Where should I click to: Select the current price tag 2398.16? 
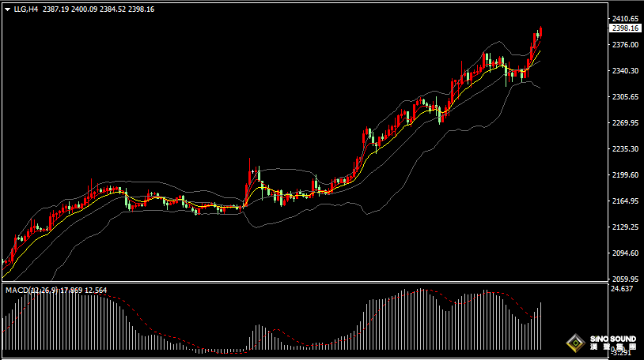625,28
